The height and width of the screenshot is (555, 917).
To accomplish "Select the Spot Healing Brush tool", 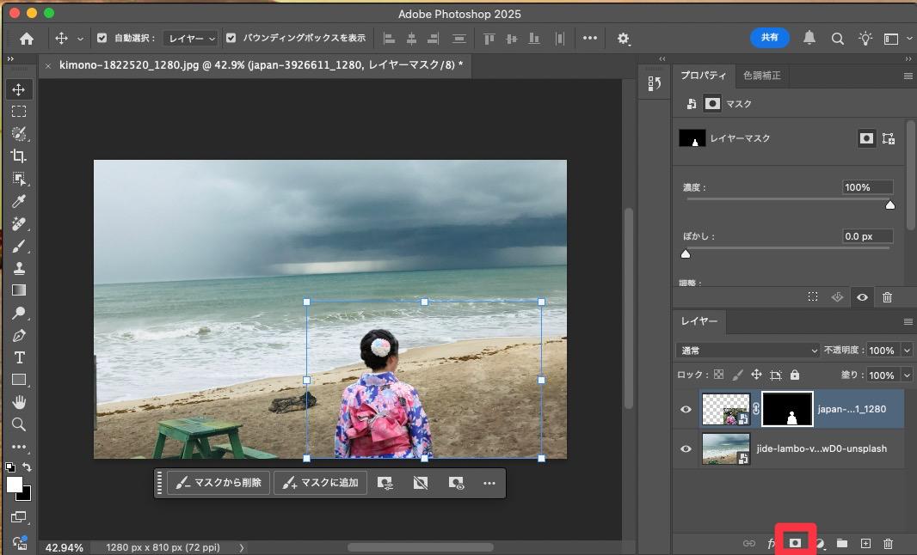I will point(19,223).
